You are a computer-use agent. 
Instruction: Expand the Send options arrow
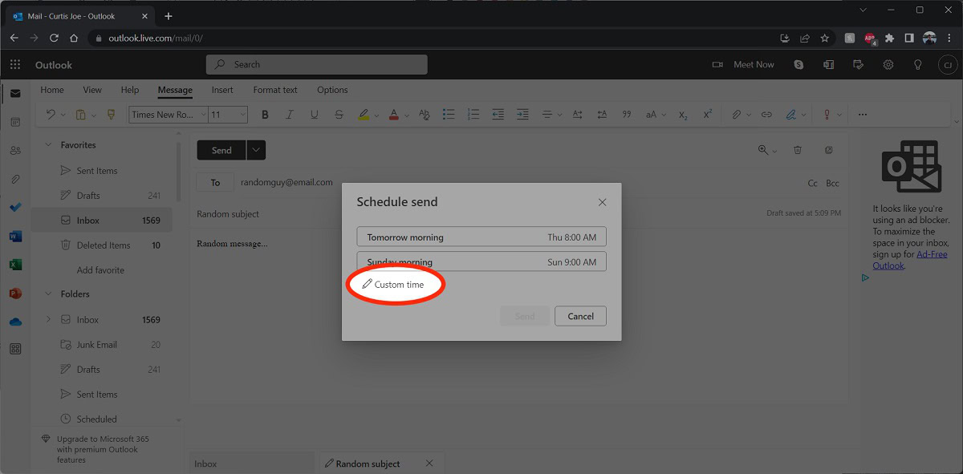tap(256, 150)
